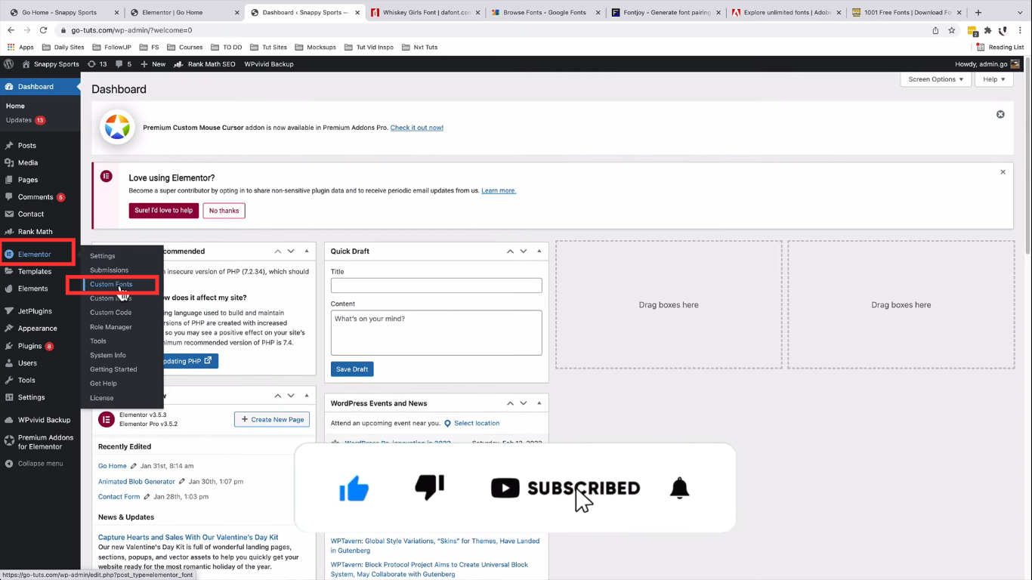Open Go Home recently edited page
The height and width of the screenshot is (580, 1032).
coord(113,466)
